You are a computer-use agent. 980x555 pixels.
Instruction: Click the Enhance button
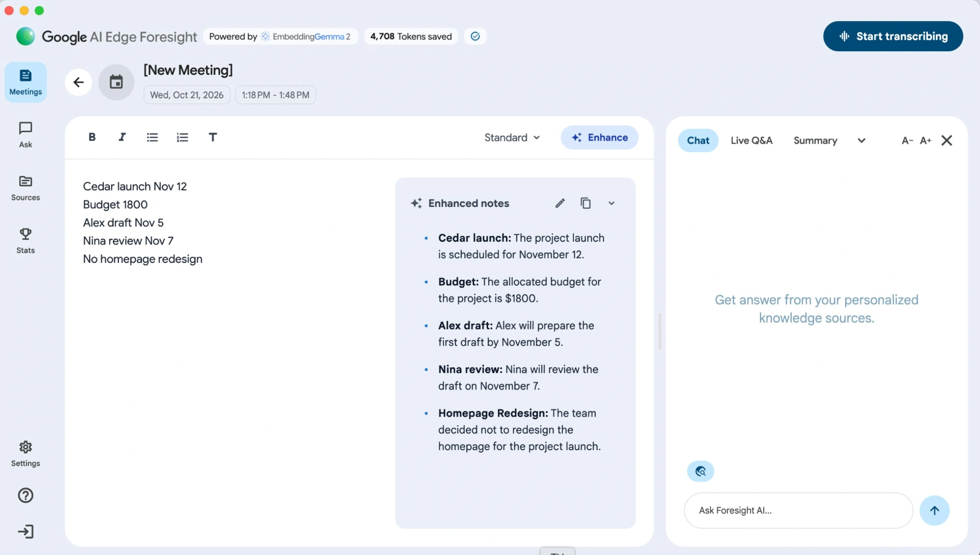600,137
